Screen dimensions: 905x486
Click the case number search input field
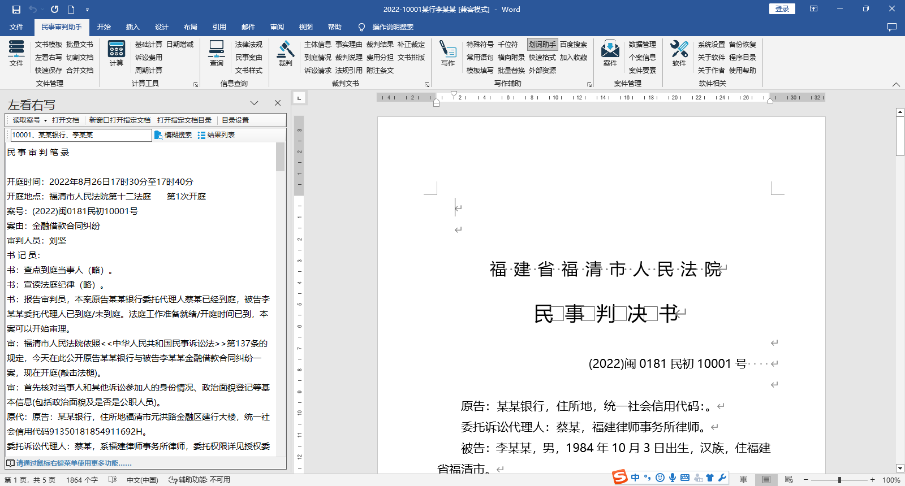click(x=81, y=135)
